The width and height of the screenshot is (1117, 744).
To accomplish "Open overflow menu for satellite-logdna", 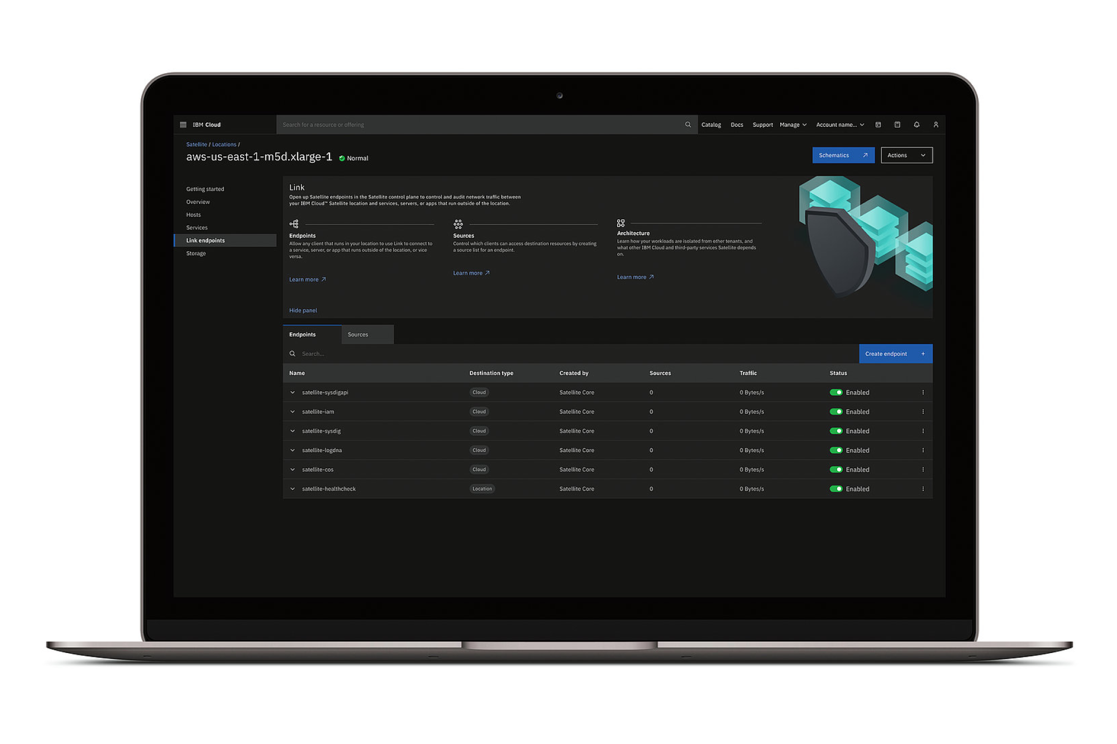I will click(x=923, y=450).
